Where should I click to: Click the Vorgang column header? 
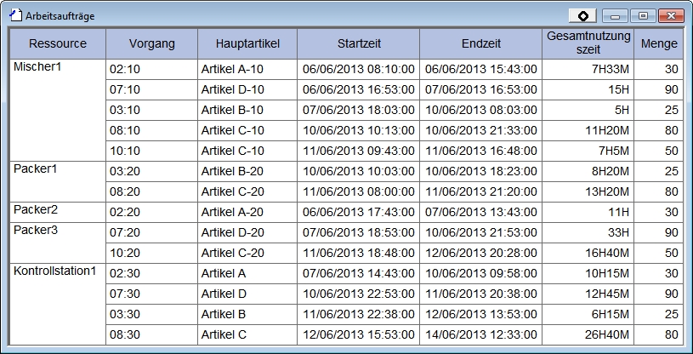[152, 43]
